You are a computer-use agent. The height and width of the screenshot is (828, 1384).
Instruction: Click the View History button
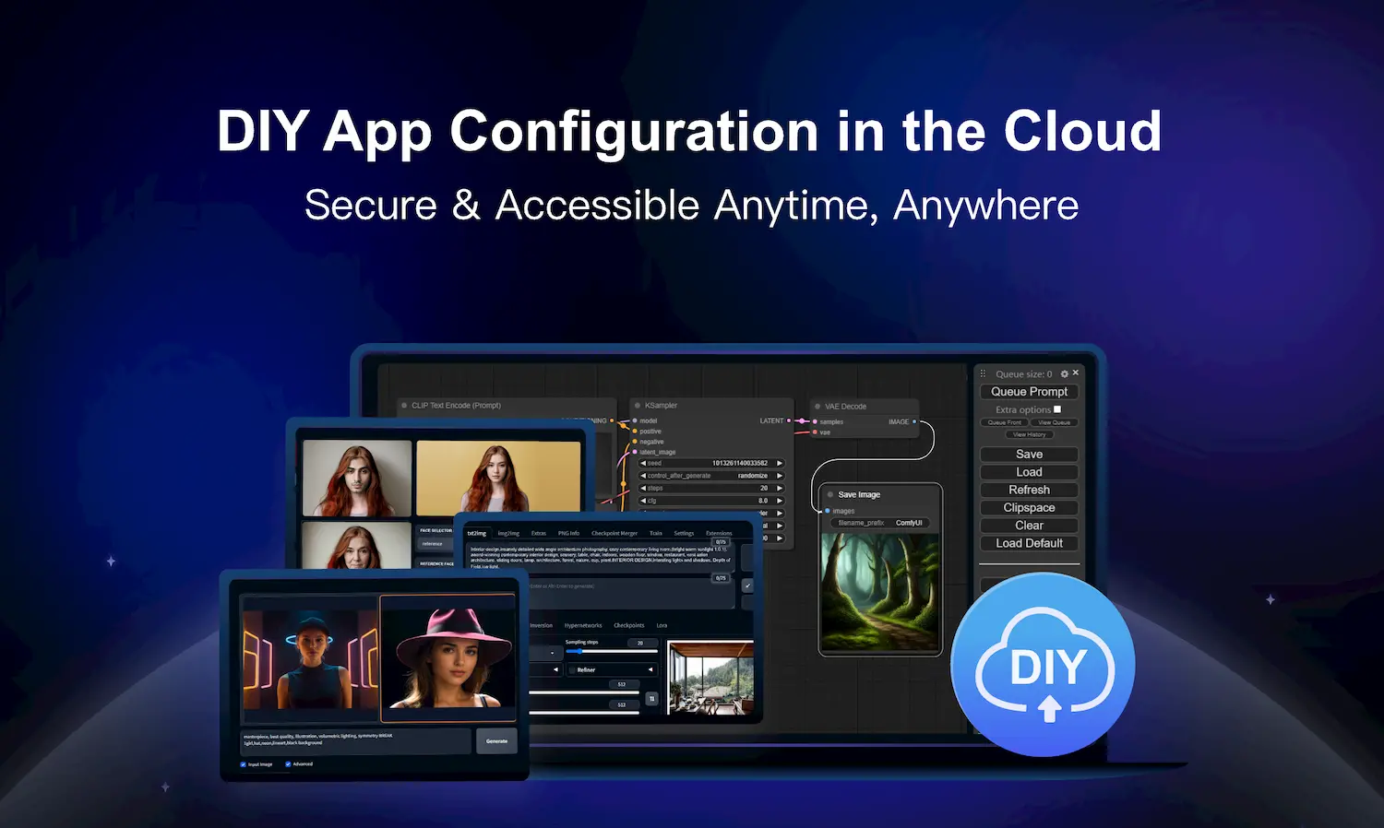coord(1029,434)
